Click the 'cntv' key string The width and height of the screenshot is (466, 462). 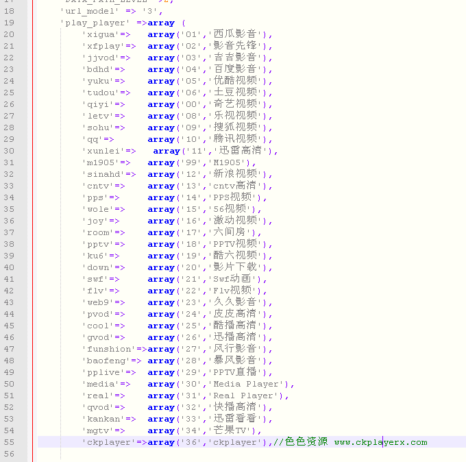point(98,186)
